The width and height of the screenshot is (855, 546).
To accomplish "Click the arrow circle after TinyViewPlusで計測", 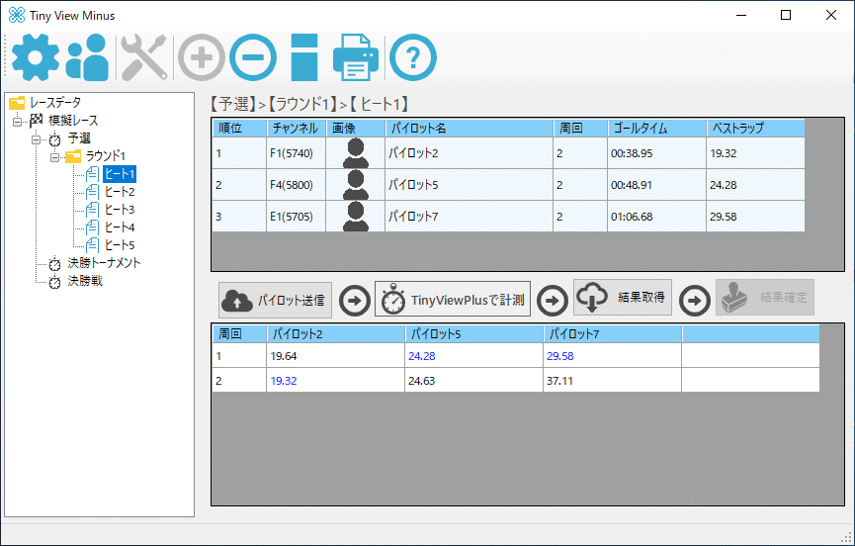I will tap(553, 300).
